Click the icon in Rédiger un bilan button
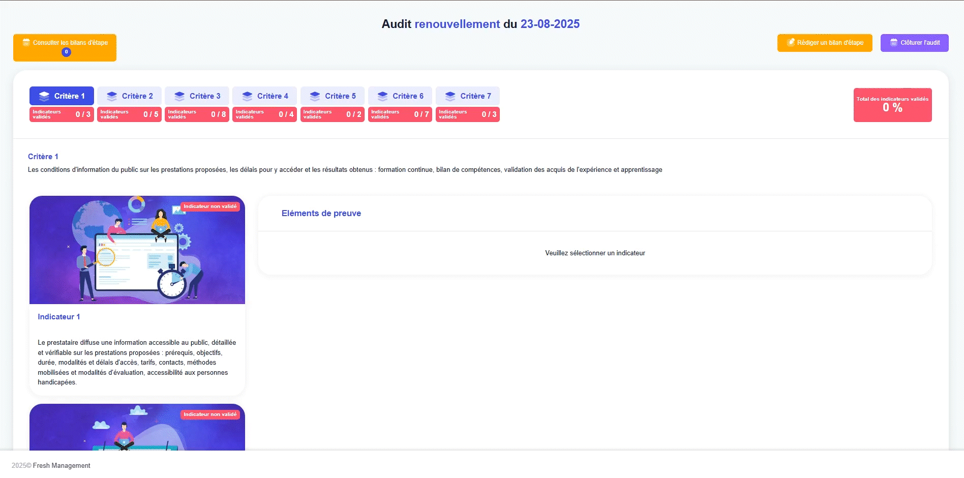 pyautogui.click(x=791, y=43)
